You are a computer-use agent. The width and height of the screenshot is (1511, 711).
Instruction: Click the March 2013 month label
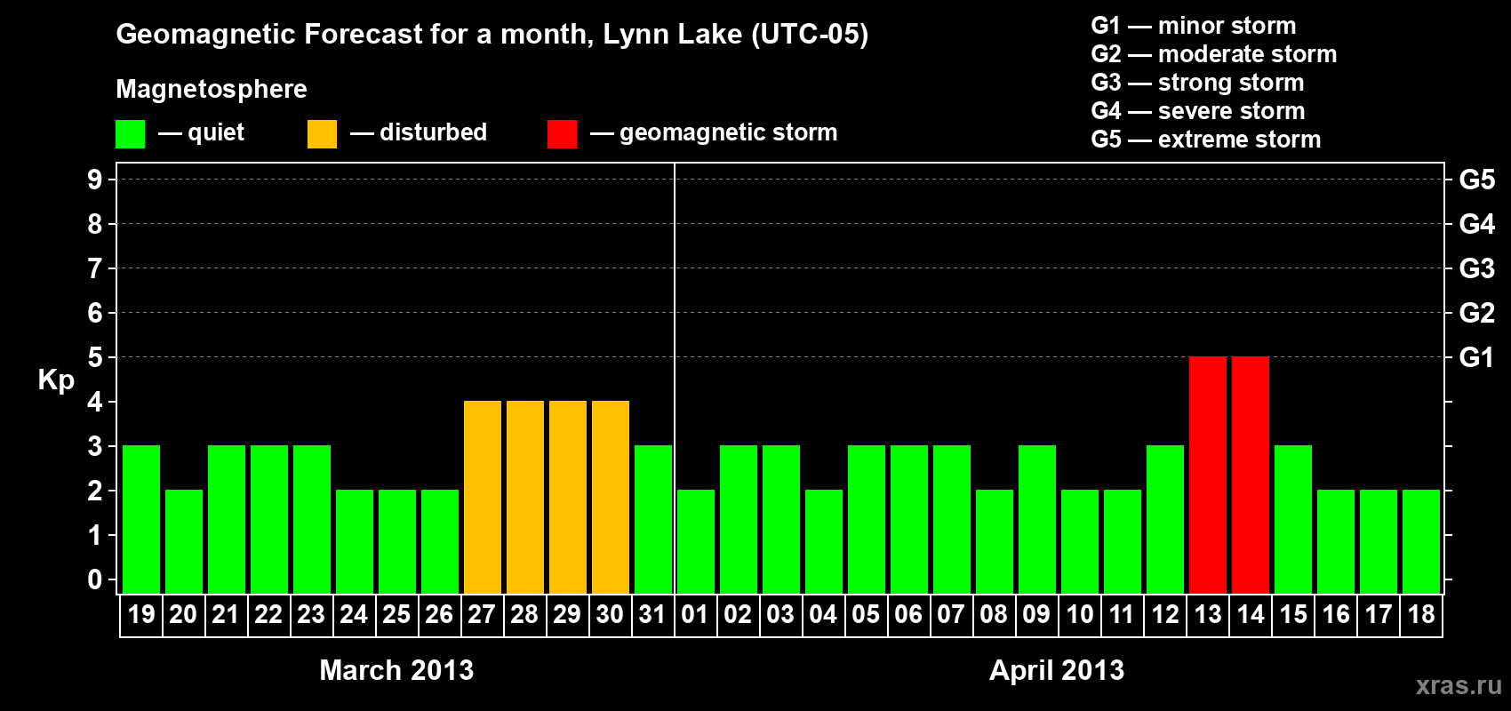pos(396,670)
